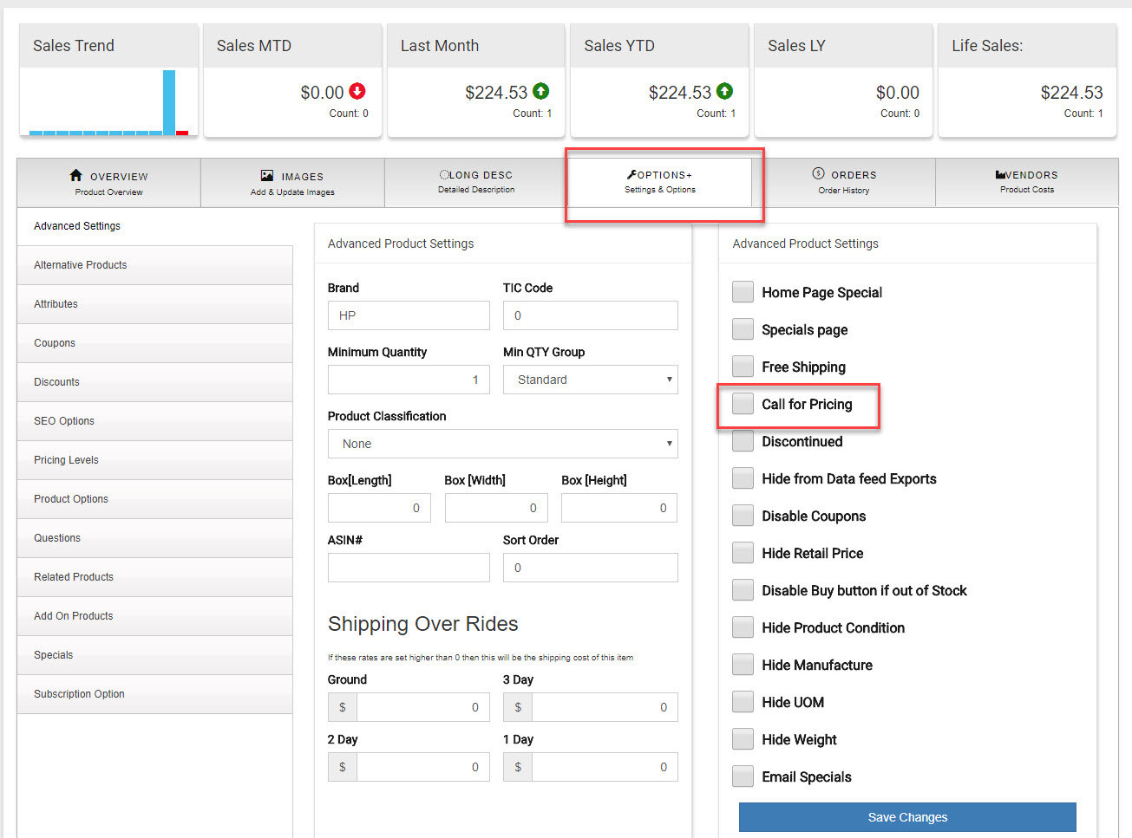Check the Free Shipping option
This screenshot has height=838, width=1132.
(743, 367)
